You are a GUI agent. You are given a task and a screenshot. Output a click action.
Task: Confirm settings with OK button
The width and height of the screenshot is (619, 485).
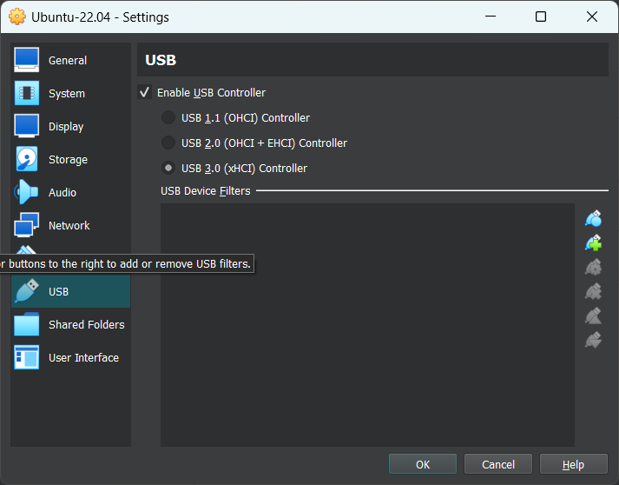(x=423, y=464)
